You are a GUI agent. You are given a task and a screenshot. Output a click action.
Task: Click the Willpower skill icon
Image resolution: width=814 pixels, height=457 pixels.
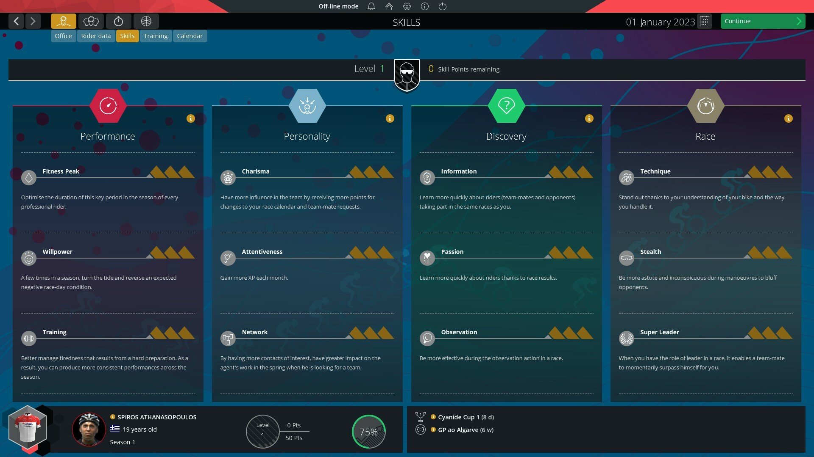[x=29, y=257]
